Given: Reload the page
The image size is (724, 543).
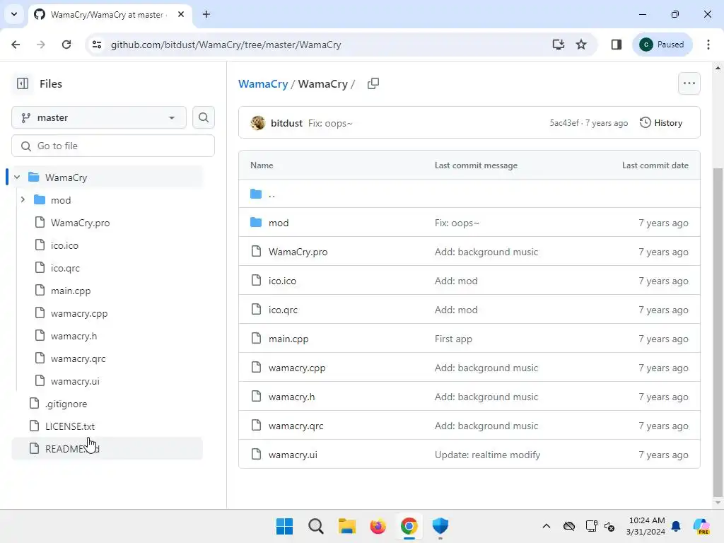Looking at the screenshot, I should [66, 45].
